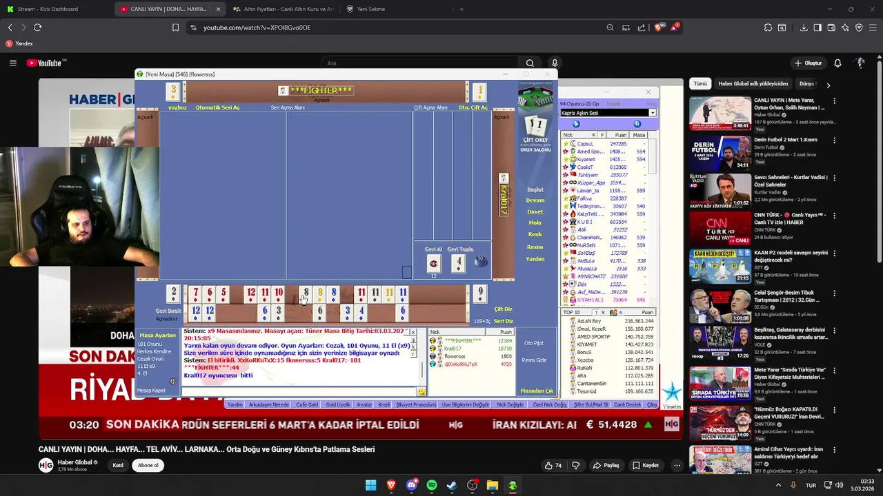Open YouTube notifications bell

(x=837, y=63)
